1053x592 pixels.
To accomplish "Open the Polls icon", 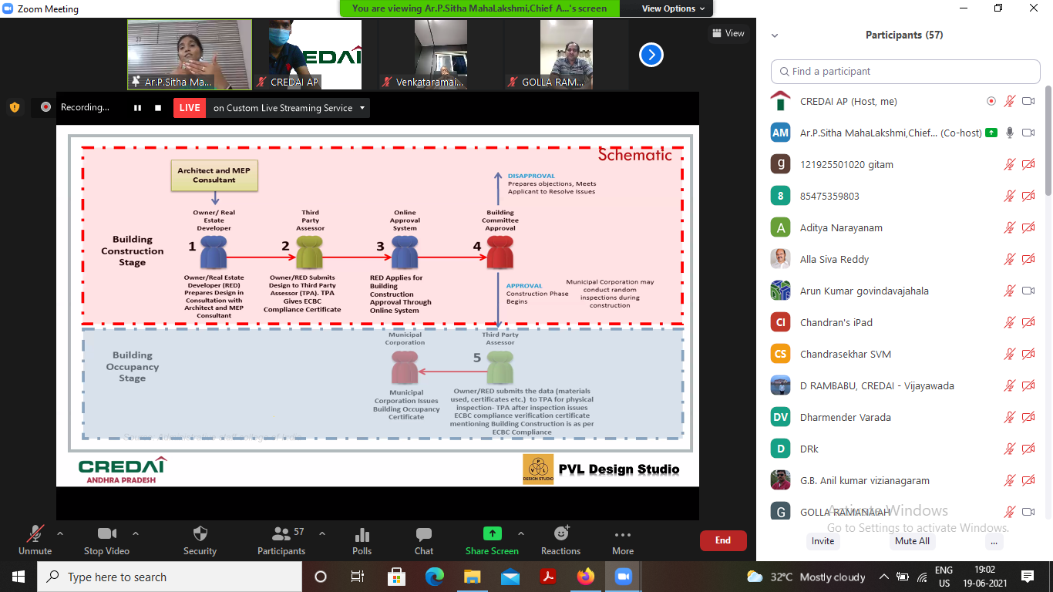I will pos(362,534).
